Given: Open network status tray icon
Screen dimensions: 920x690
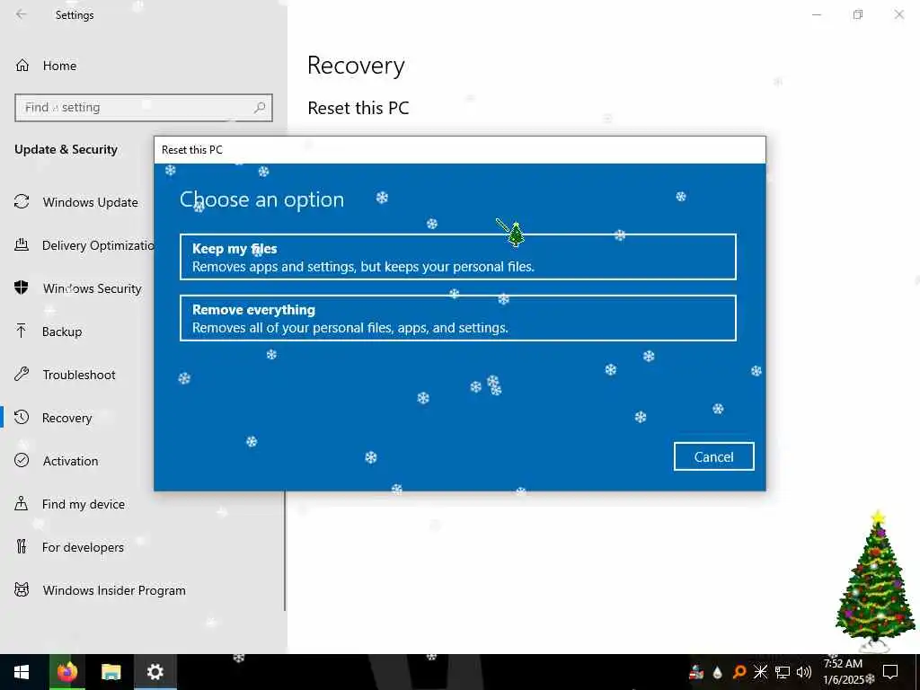Looking at the screenshot, I should coord(783,672).
